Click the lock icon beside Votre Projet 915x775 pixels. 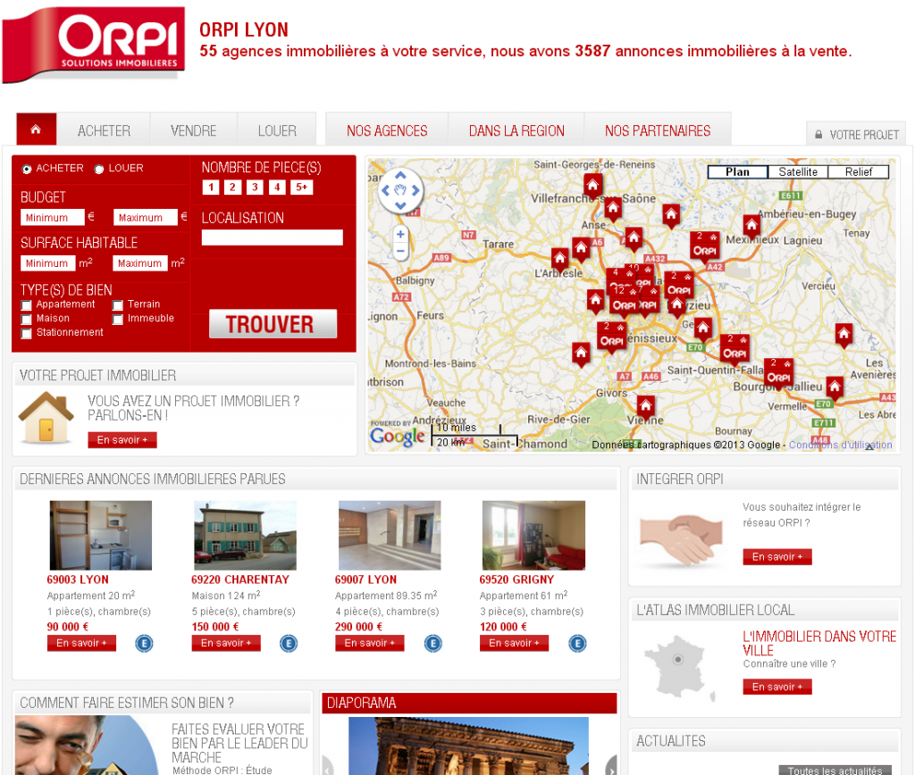[818, 135]
